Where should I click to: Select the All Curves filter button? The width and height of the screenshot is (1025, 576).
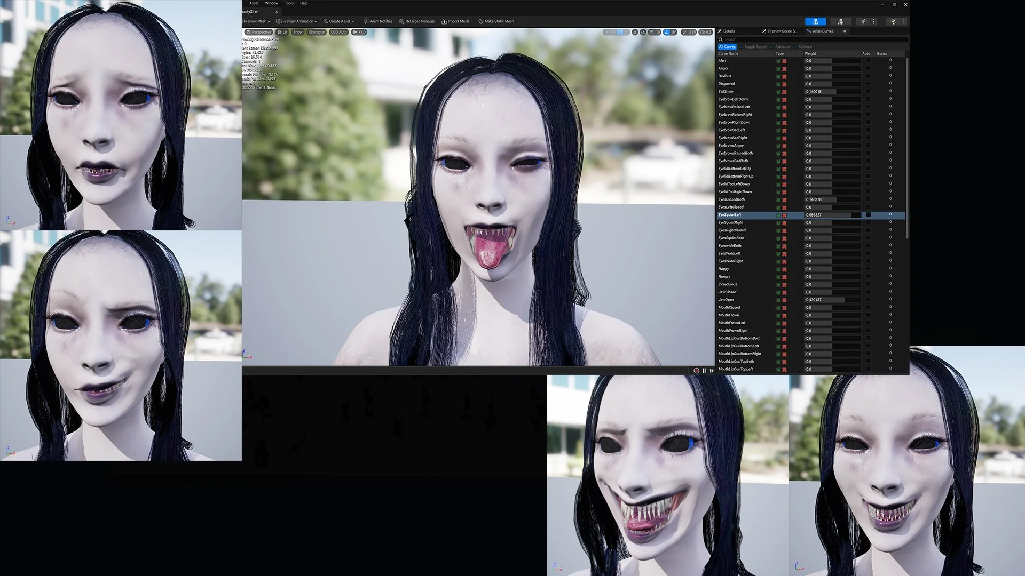(727, 47)
